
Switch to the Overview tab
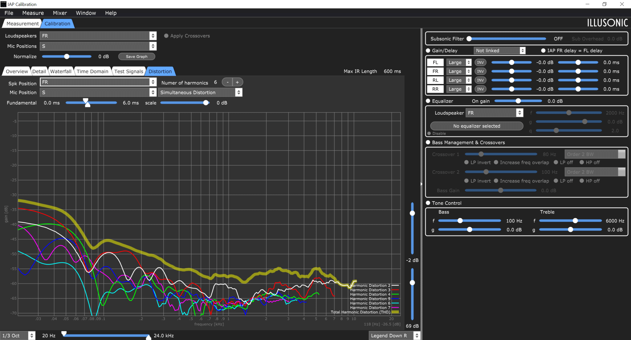[17, 71]
